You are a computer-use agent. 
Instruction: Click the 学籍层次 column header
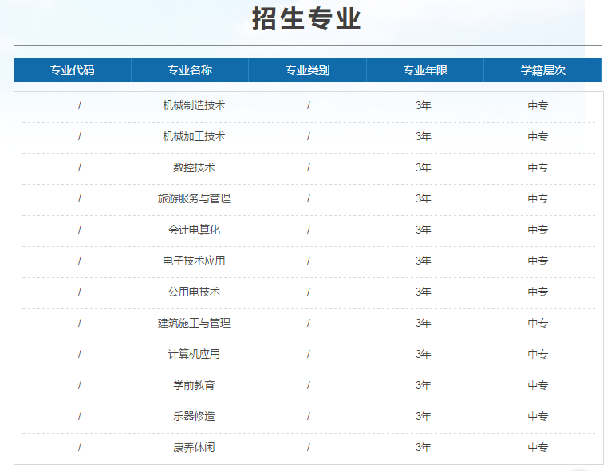pos(543,70)
